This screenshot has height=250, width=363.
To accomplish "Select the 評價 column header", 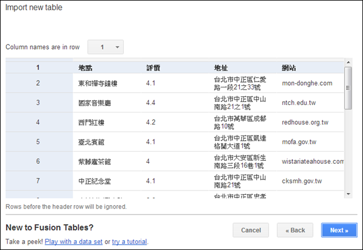I will click(153, 68).
